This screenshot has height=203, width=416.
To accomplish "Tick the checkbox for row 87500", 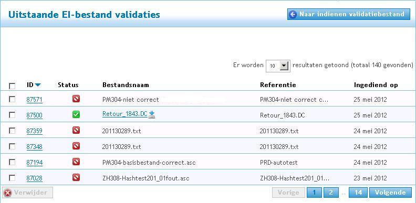I will point(12,115).
